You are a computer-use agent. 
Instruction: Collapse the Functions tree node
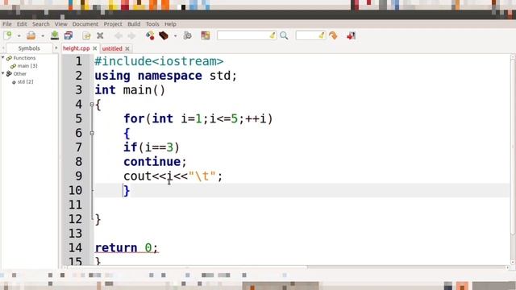click(x=3, y=57)
